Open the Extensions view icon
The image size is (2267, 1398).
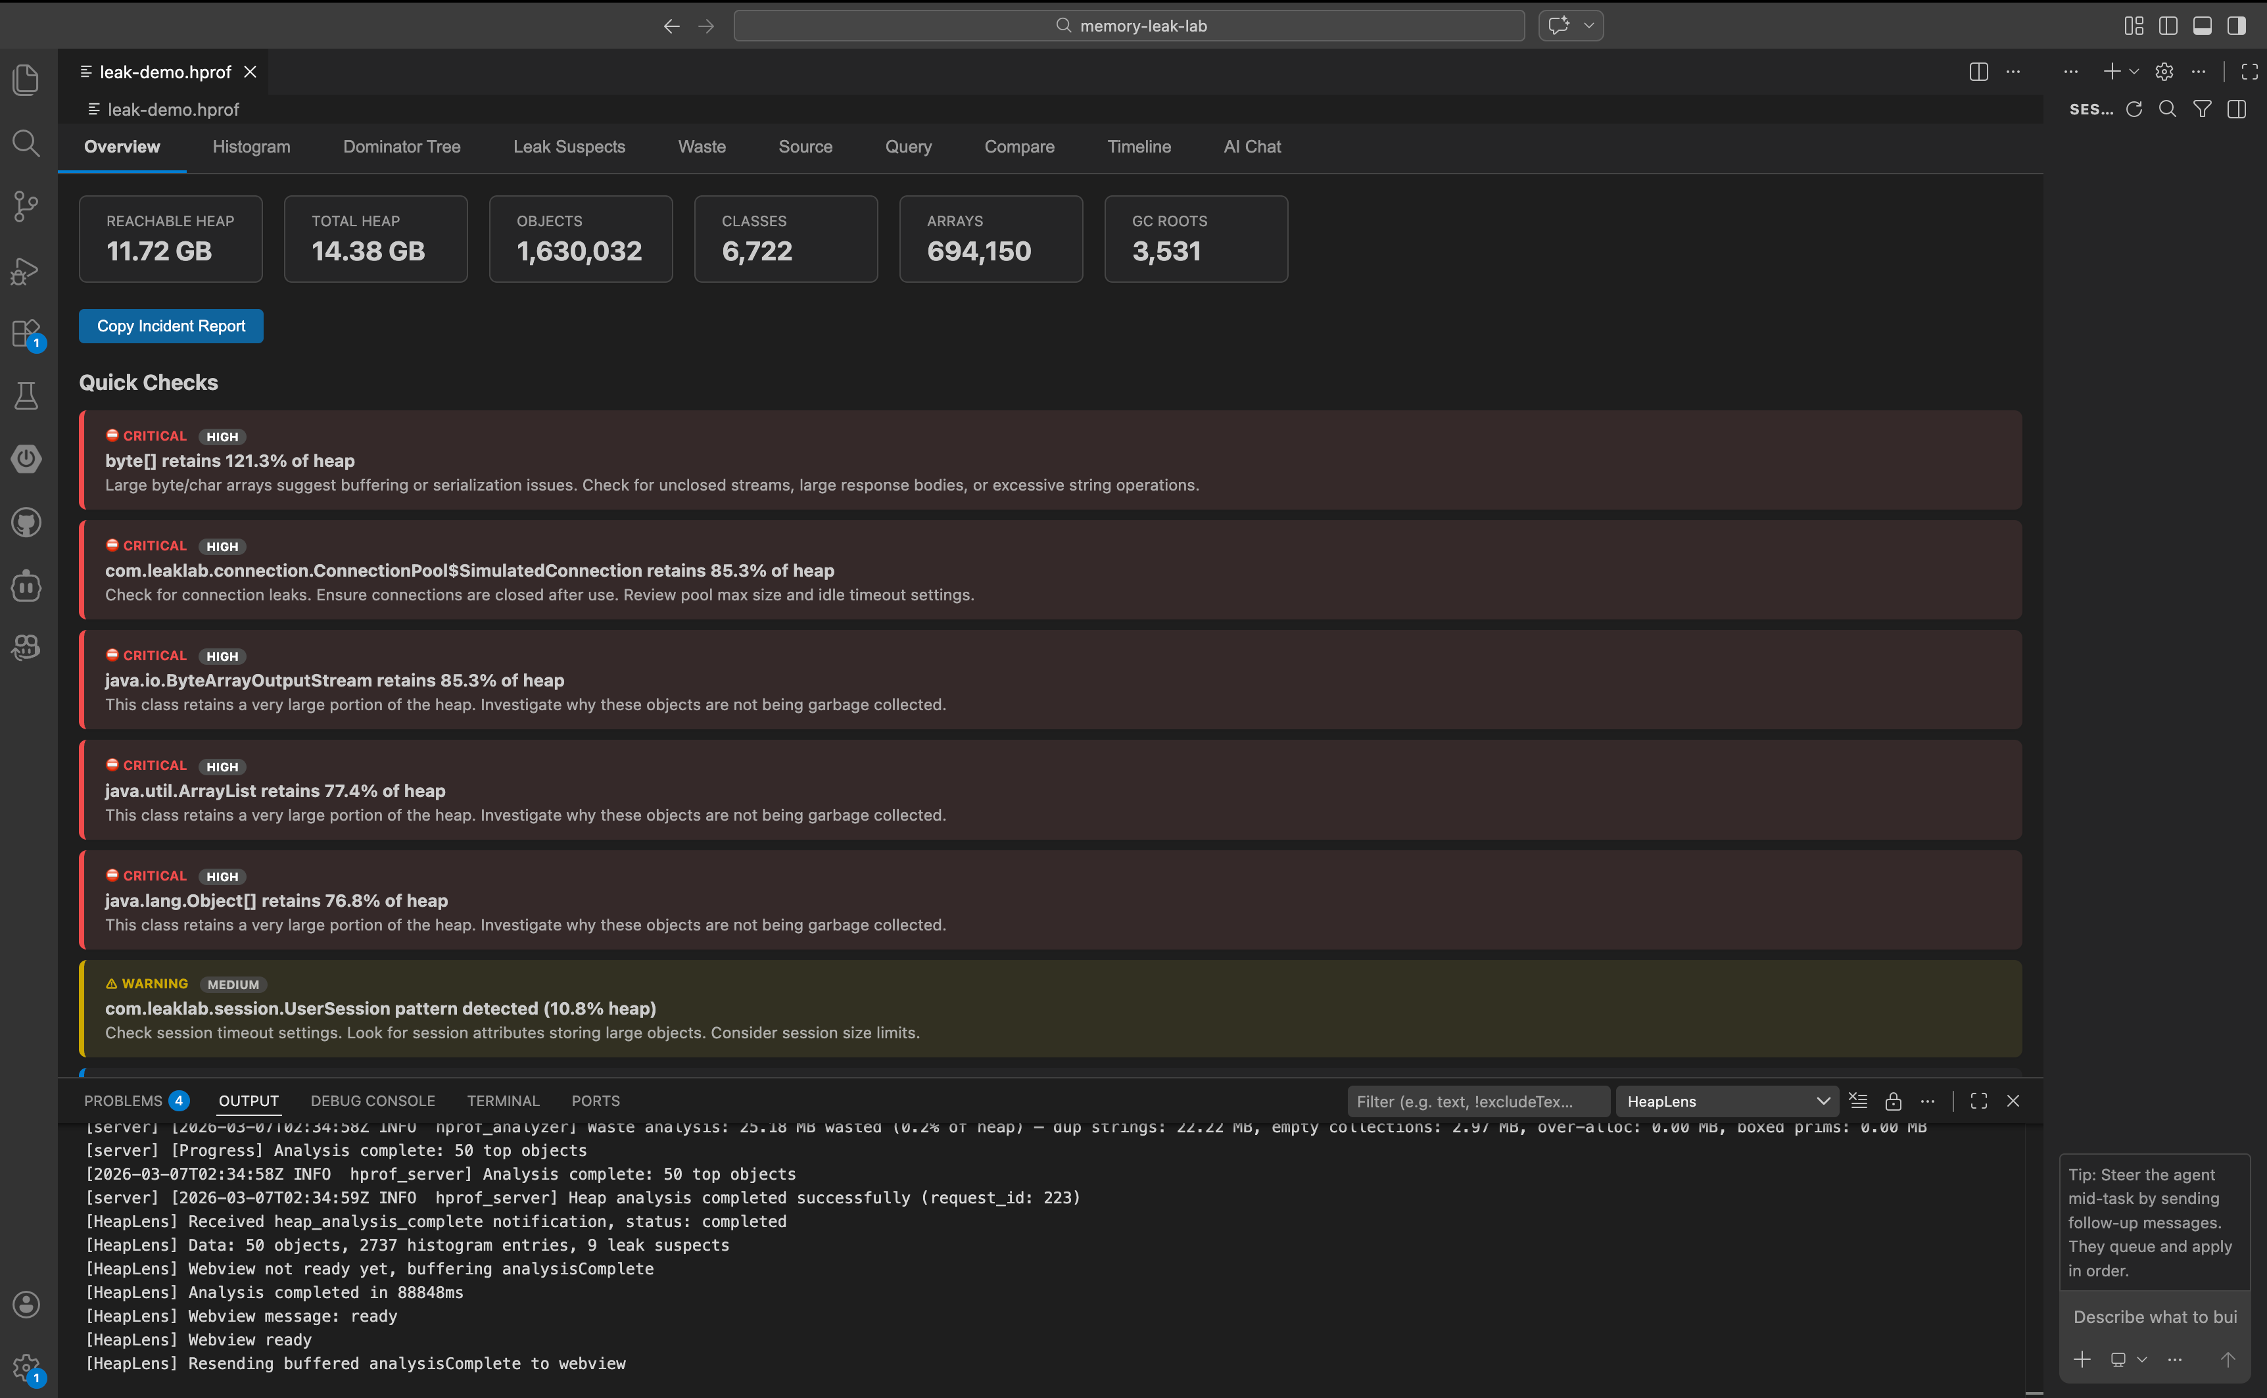coord(25,334)
